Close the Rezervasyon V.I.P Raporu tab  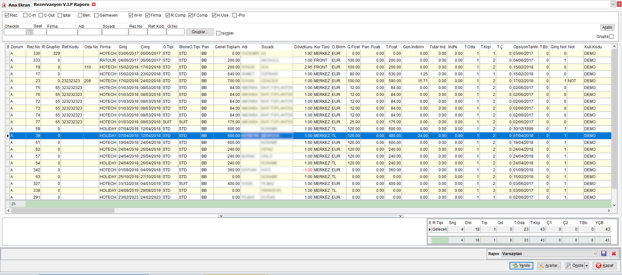pyautogui.click(x=94, y=5)
